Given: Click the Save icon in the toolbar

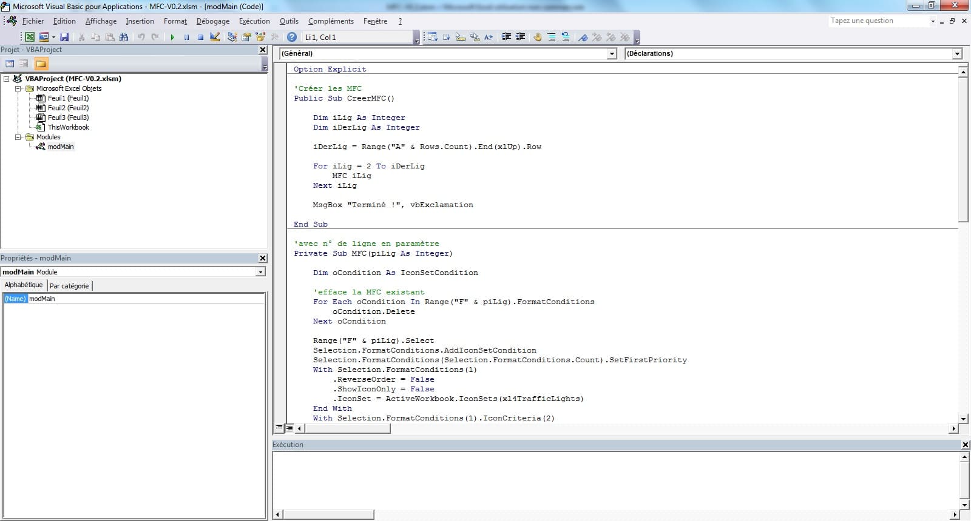Looking at the screenshot, I should [x=64, y=38].
